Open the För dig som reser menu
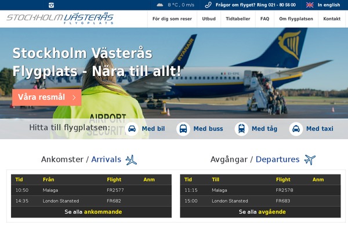The height and width of the screenshot is (232, 348). (x=172, y=19)
